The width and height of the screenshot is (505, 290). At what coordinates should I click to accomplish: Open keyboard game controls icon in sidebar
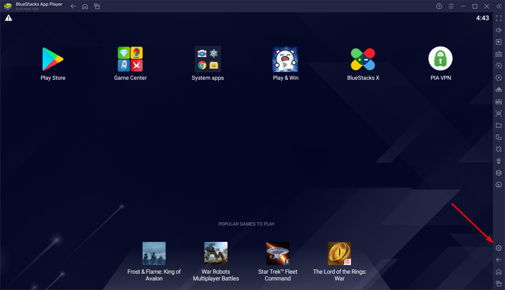point(499,54)
